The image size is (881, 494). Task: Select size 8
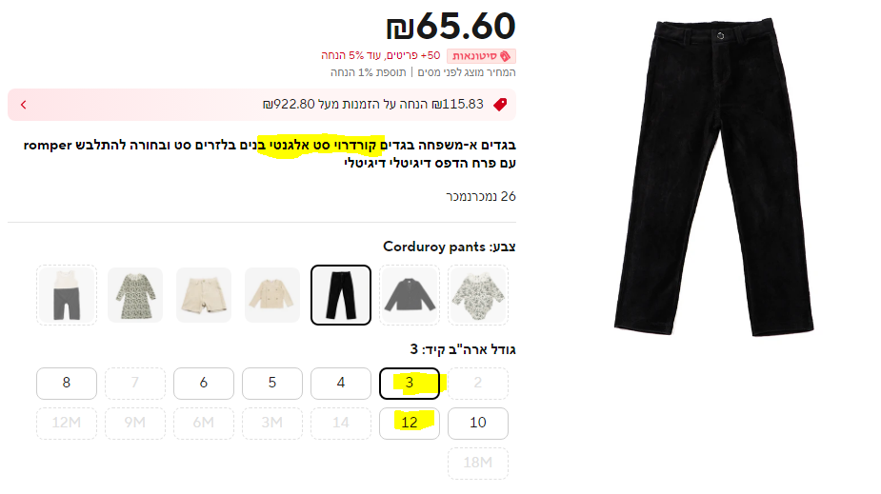tap(67, 384)
